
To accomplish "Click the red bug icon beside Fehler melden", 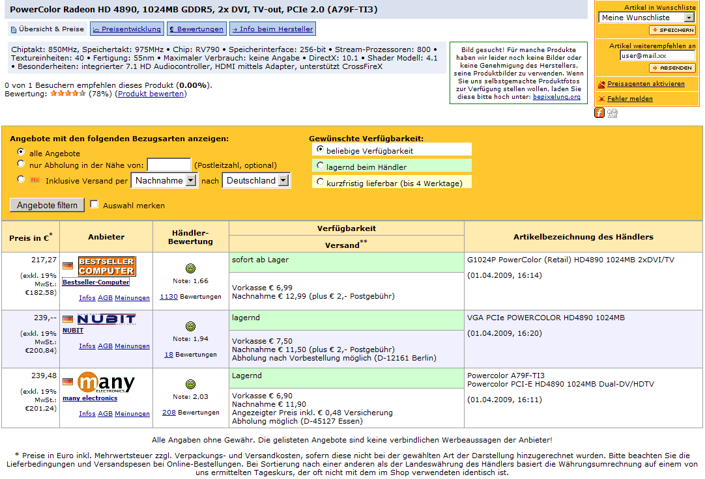I will (601, 99).
